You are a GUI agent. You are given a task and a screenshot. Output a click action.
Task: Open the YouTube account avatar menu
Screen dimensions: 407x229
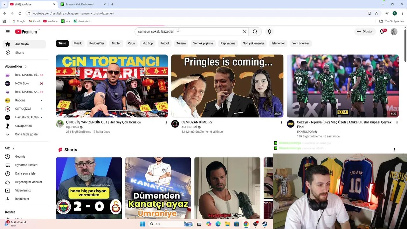394,31
